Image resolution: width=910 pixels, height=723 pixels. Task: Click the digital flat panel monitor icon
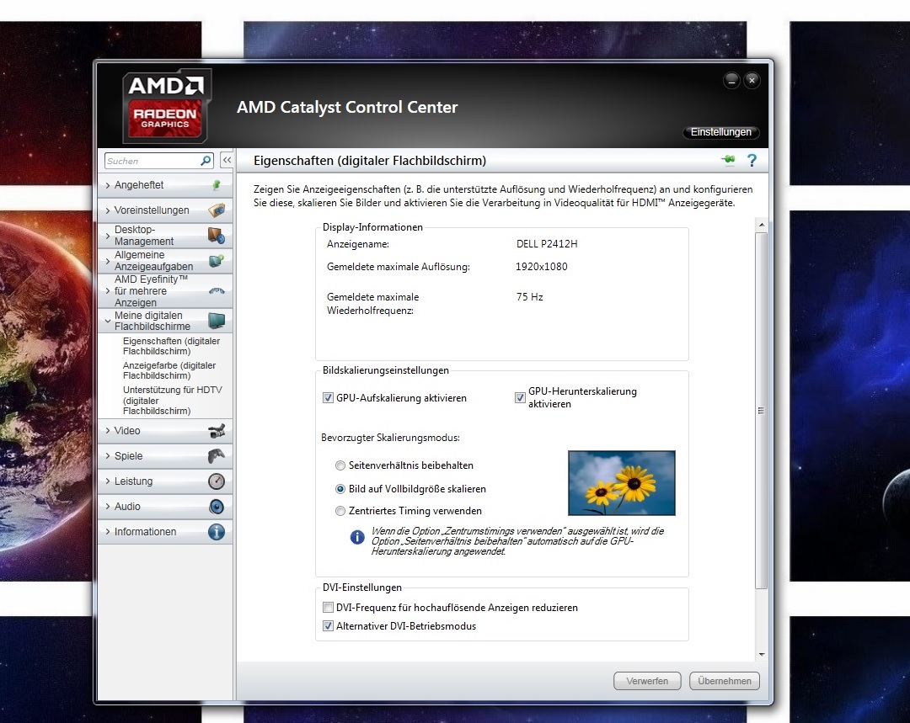217,321
